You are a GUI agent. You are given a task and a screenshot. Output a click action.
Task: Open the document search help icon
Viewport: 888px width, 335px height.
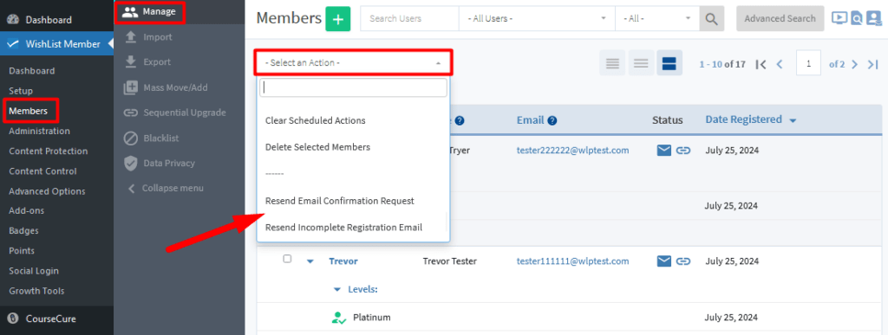coord(857,19)
